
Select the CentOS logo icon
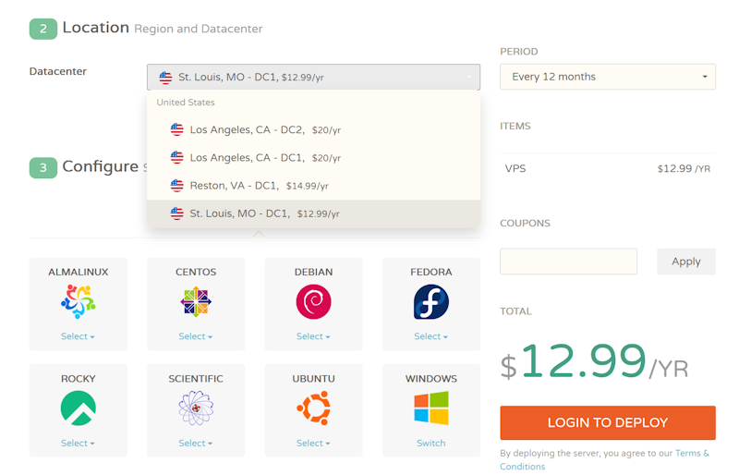point(196,301)
